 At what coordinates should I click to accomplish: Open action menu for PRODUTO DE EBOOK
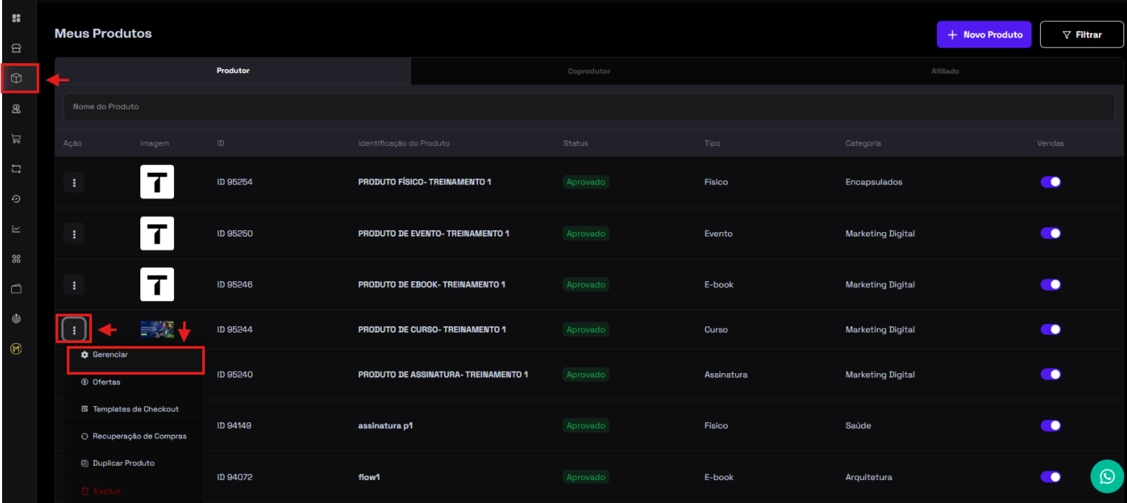click(x=74, y=285)
